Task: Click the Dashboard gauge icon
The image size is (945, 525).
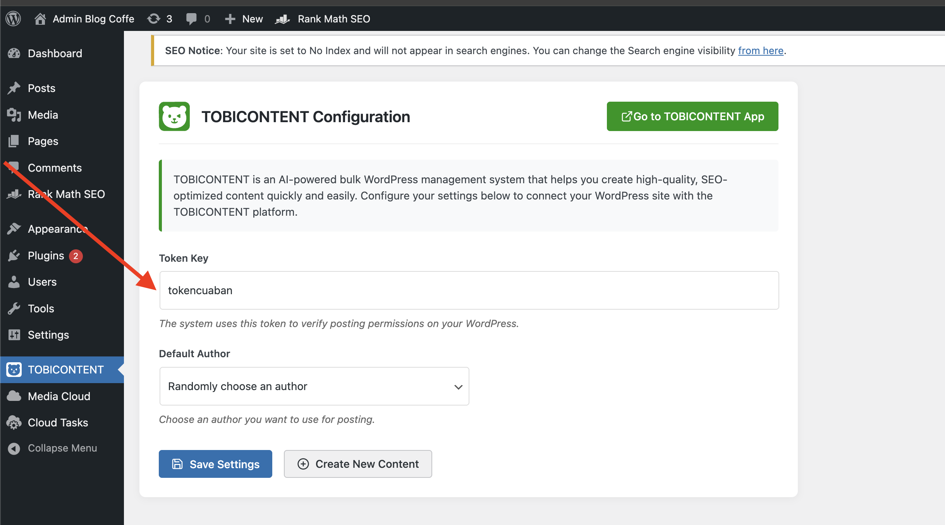Action: pyautogui.click(x=14, y=53)
